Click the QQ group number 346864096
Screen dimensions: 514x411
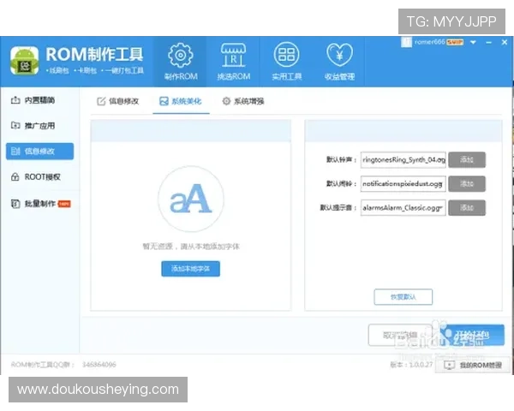pos(99,365)
